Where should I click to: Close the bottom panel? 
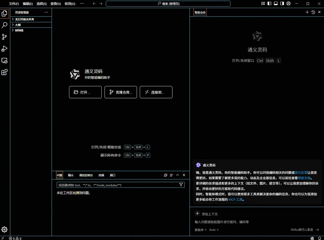(184, 175)
